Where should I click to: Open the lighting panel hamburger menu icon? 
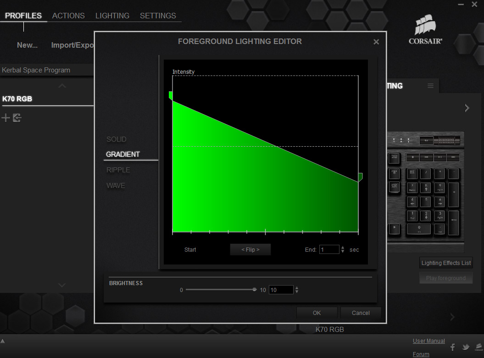point(430,86)
